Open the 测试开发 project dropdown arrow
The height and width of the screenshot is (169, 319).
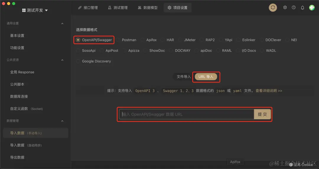pyautogui.click(x=46, y=10)
